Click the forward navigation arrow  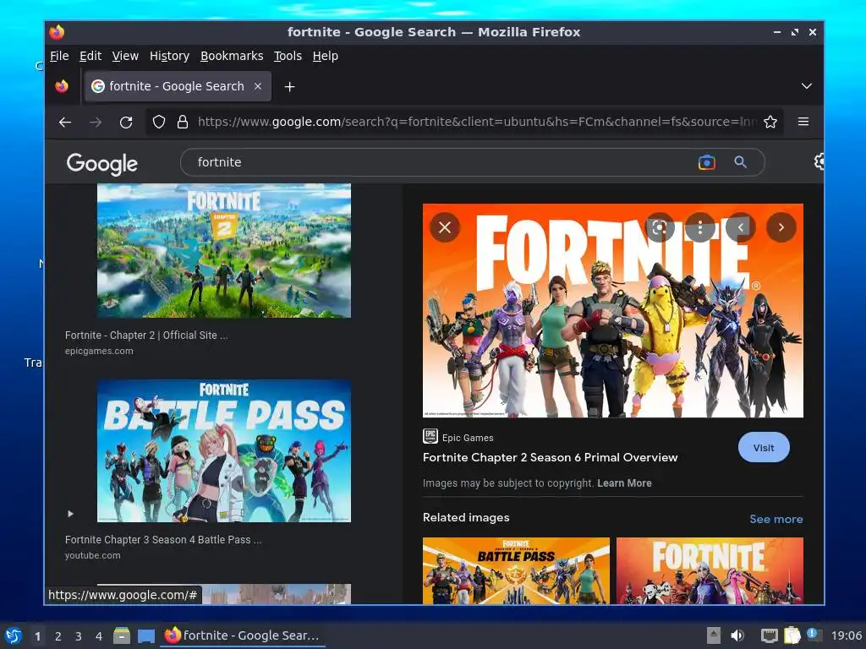coord(96,122)
